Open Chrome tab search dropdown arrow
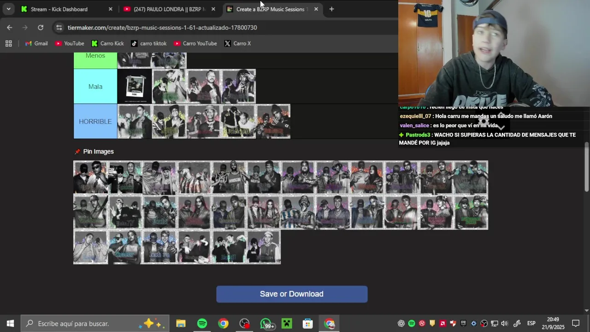This screenshot has height=332, width=590. 8,9
